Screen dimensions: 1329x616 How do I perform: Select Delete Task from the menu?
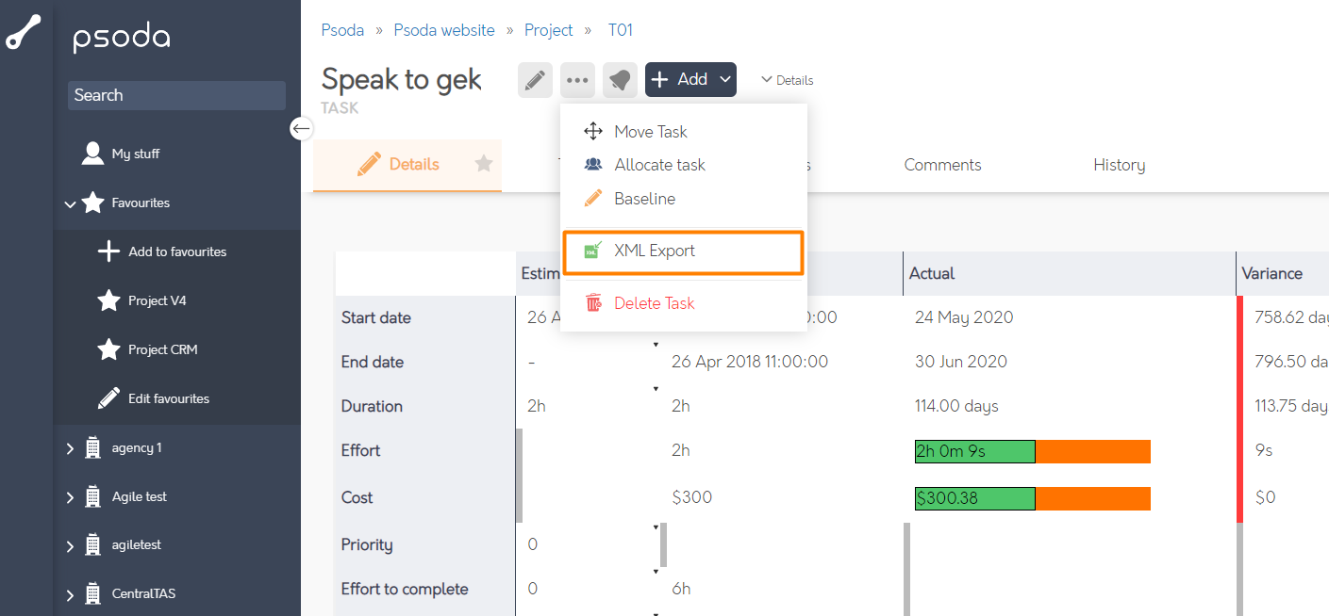(x=684, y=303)
